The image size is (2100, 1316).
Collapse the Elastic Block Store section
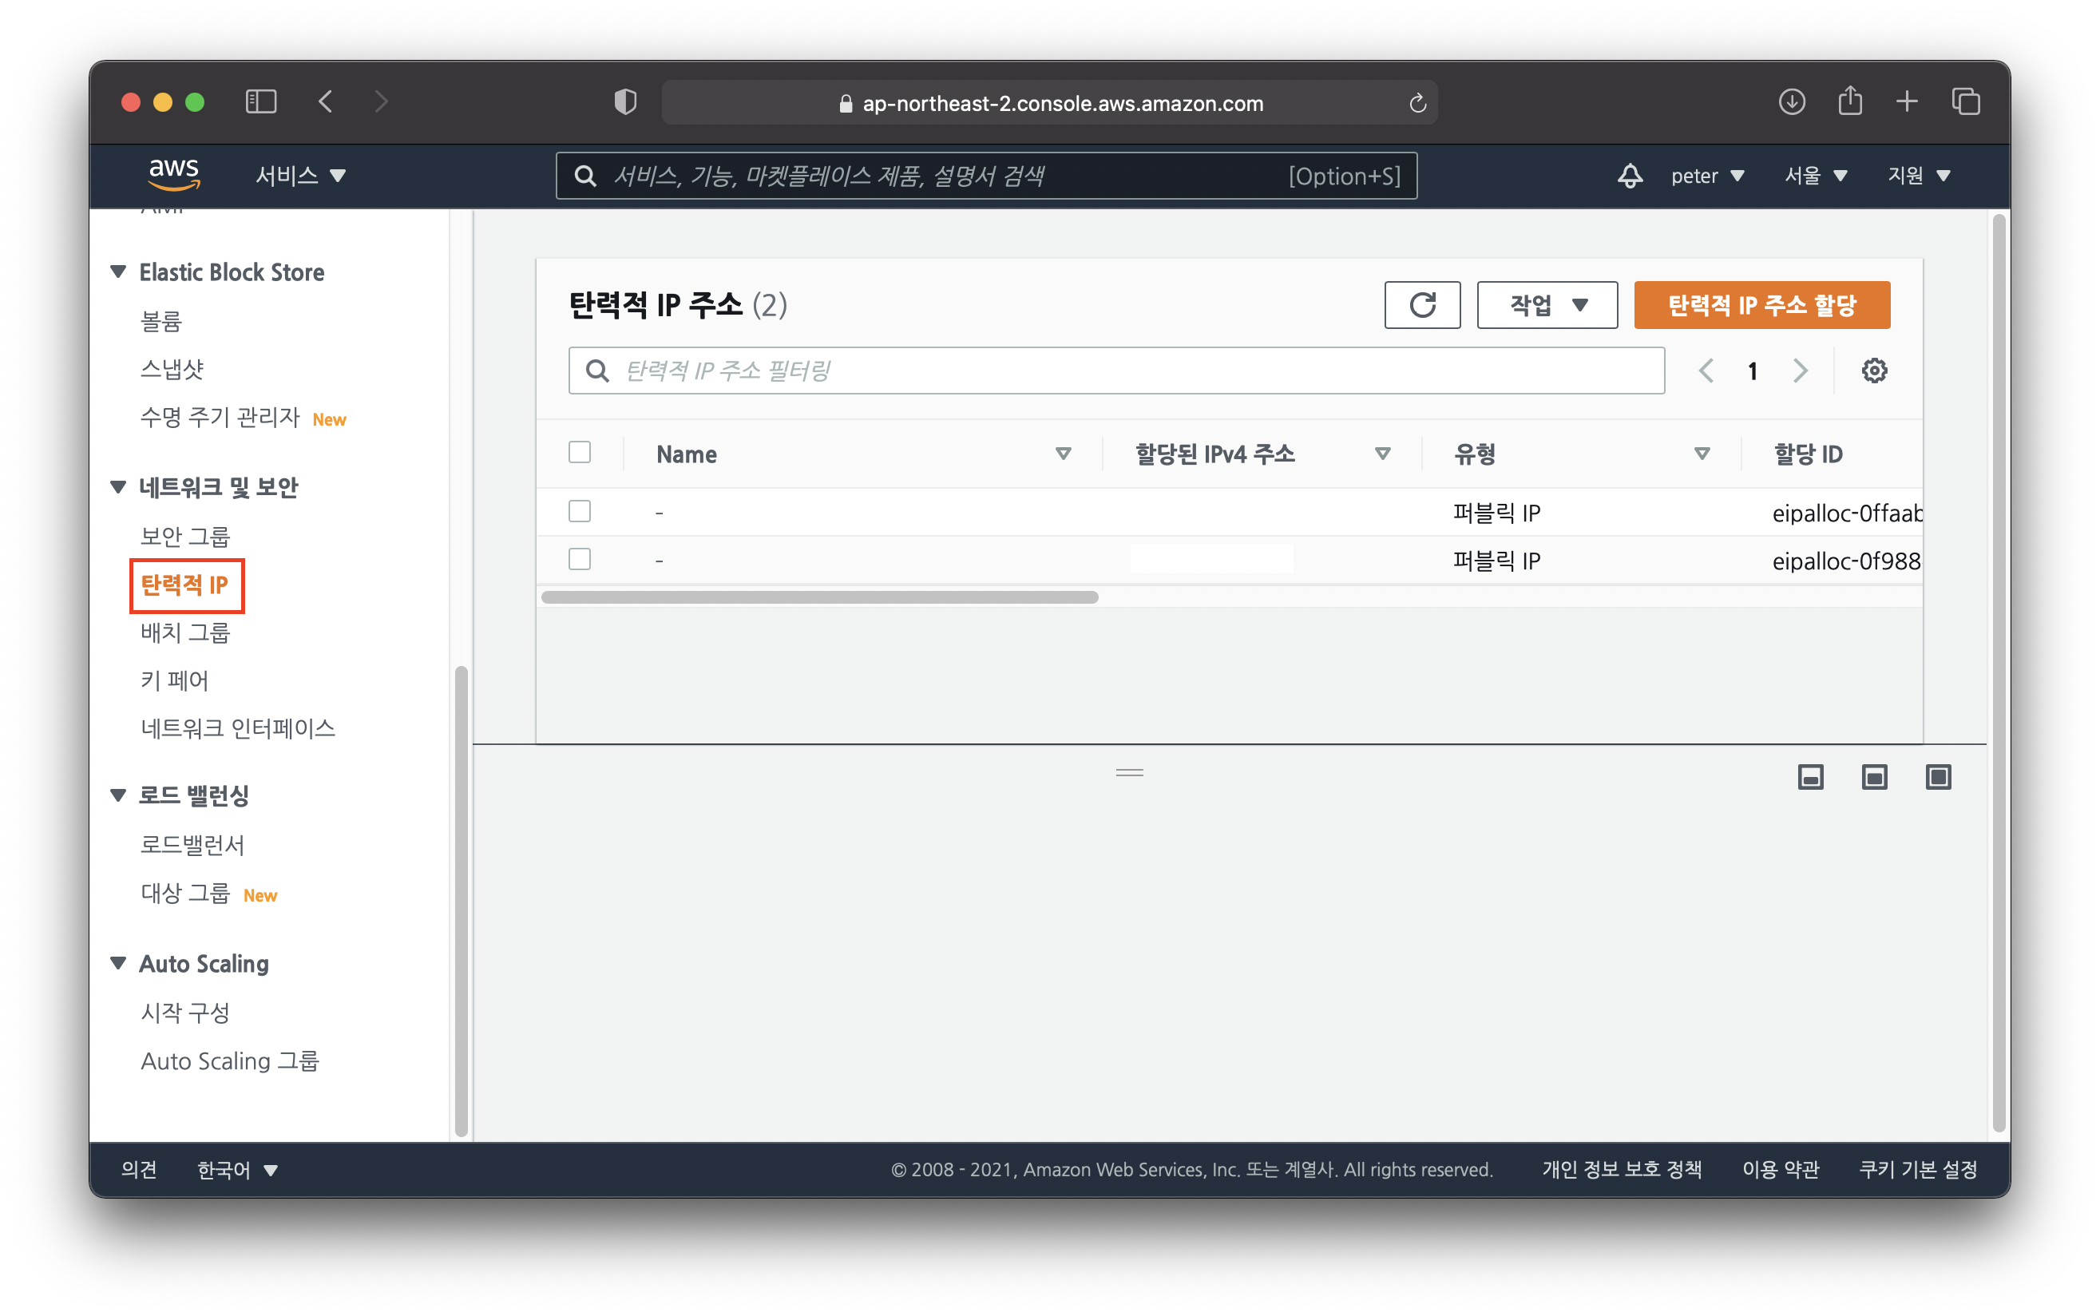coord(118,272)
